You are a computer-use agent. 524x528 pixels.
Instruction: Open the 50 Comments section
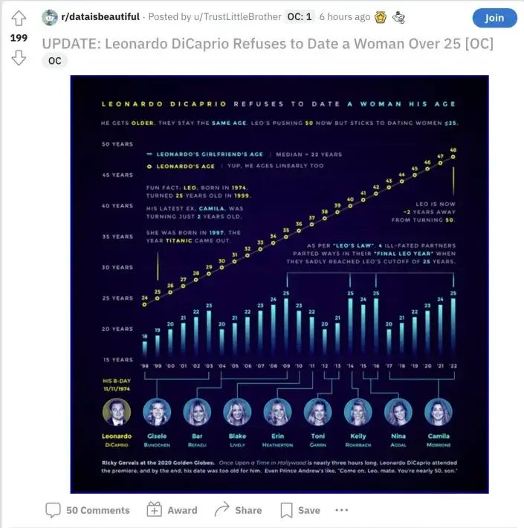coord(88,510)
